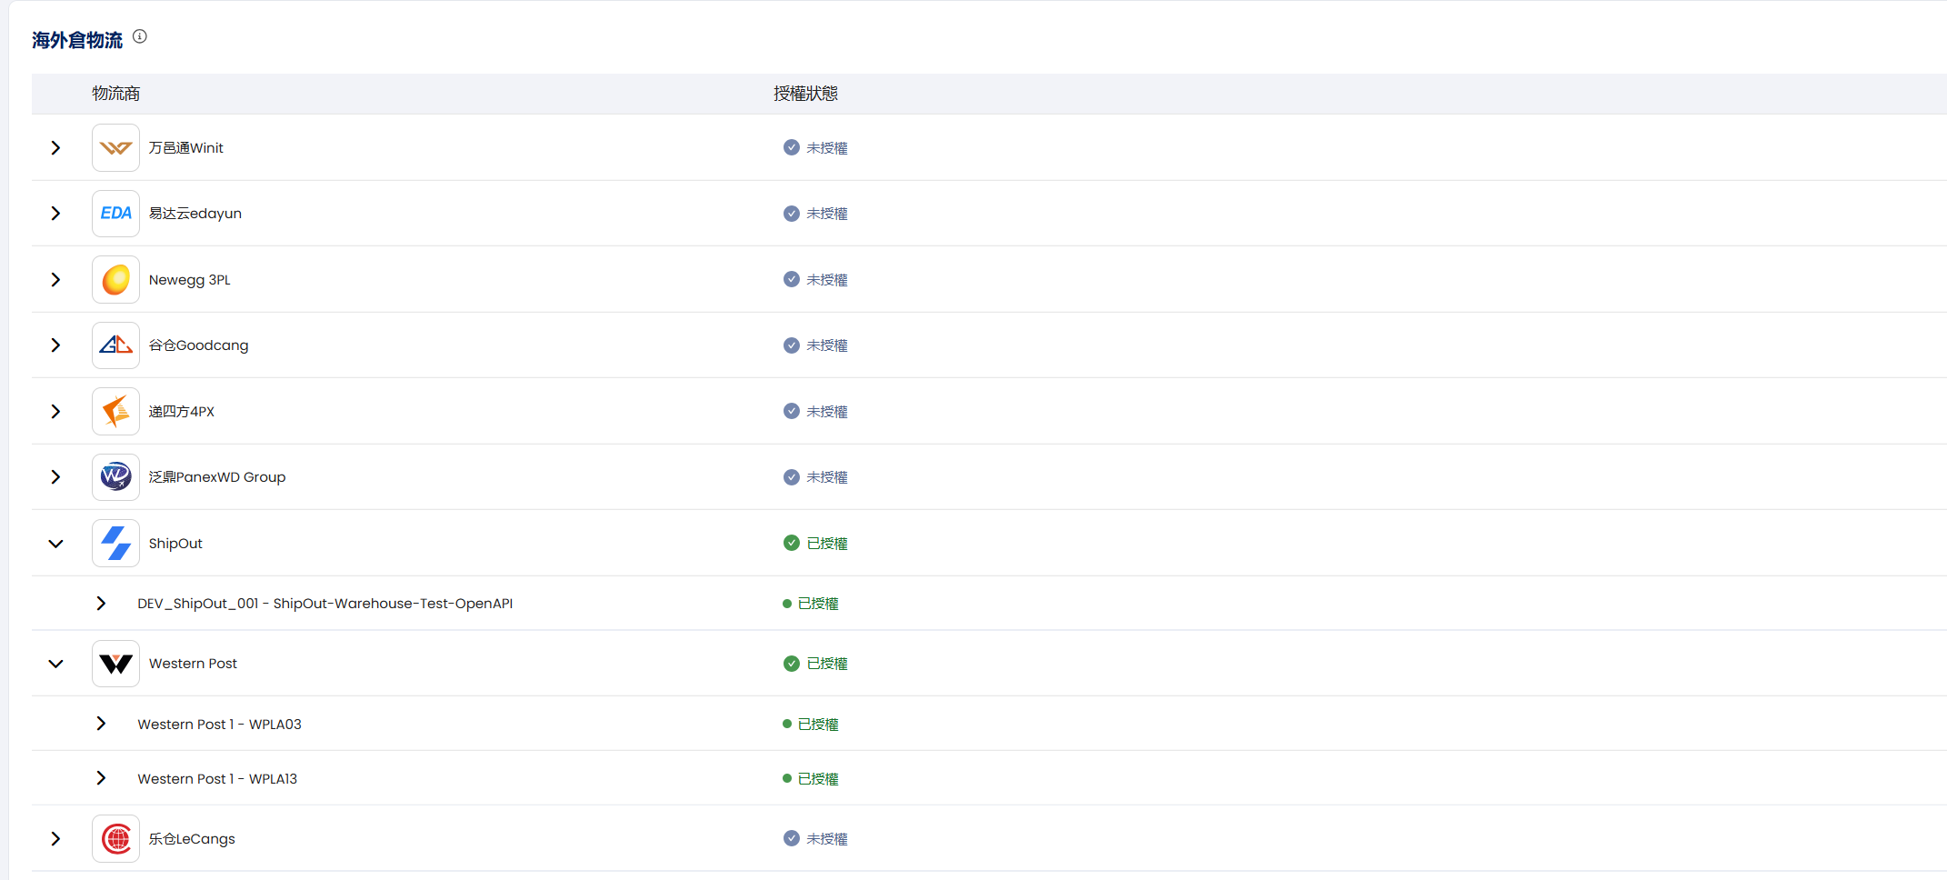Click the 乐仓LeCangs red logo
The height and width of the screenshot is (880, 1947).
115,839
